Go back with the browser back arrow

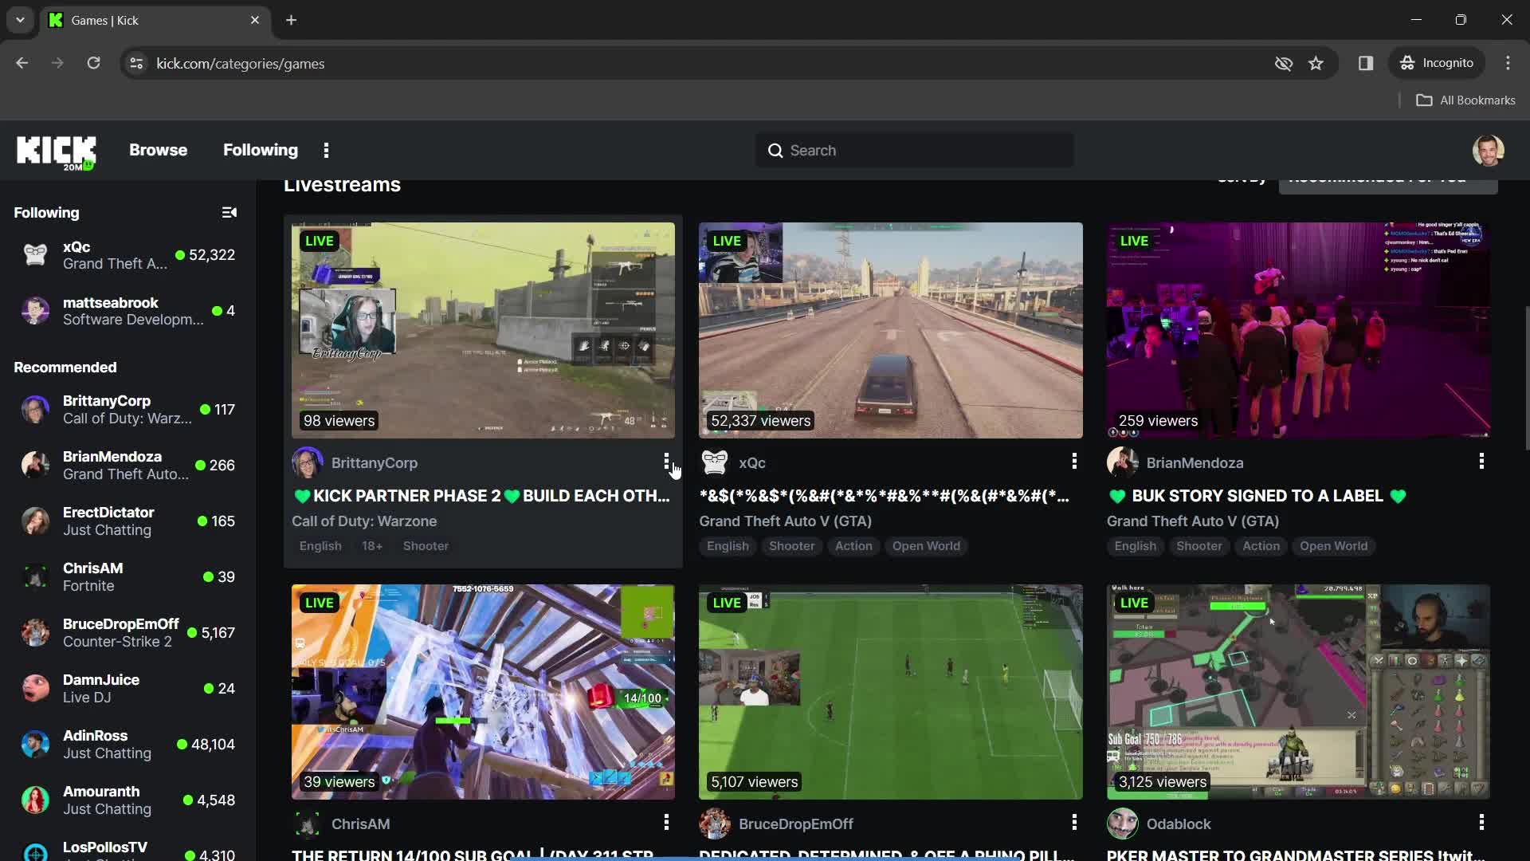[22, 63]
